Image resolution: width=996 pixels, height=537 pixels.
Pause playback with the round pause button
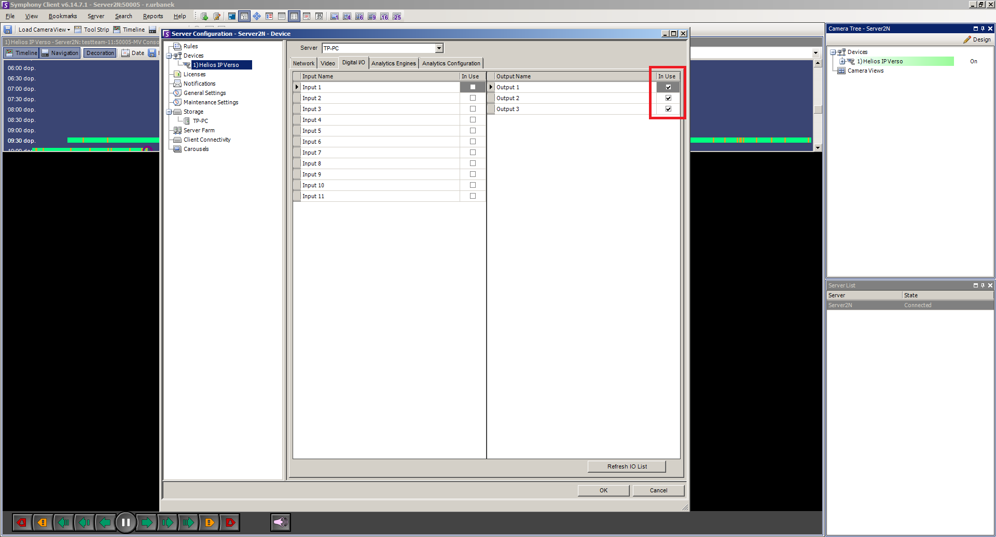pyautogui.click(x=126, y=522)
